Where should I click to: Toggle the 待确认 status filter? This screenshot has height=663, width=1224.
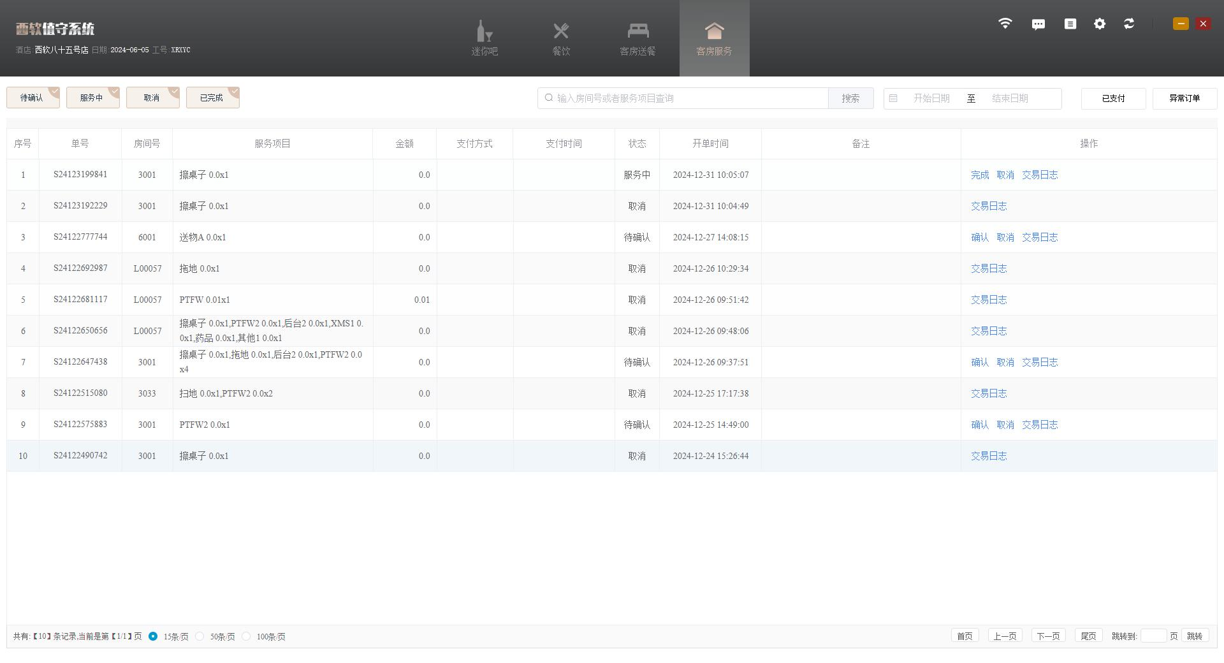[x=33, y=98]
